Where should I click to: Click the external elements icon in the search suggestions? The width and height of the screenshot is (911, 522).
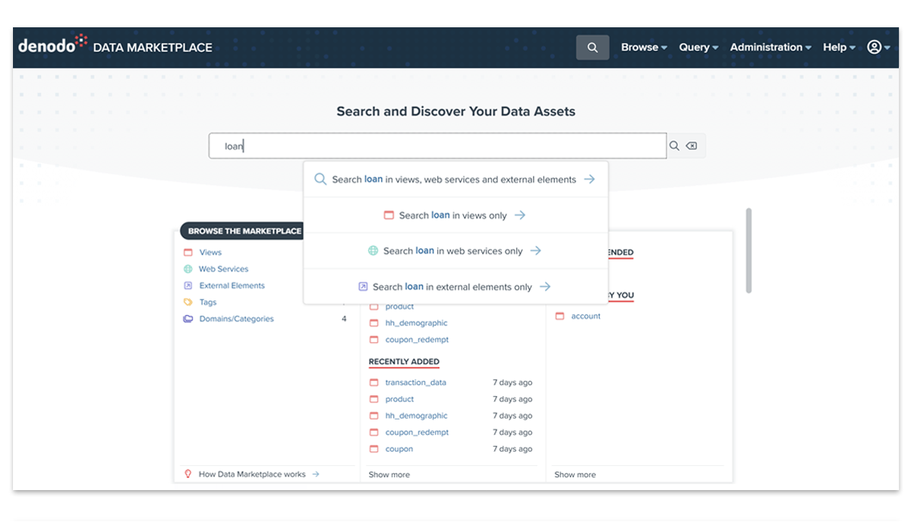(362, 286)
